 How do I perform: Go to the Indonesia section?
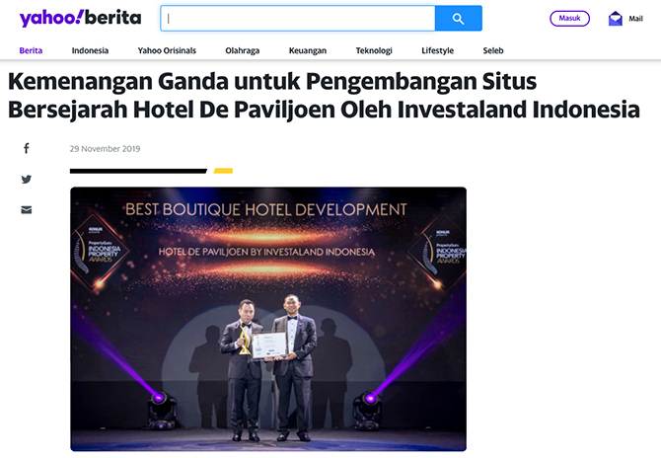[x=90, y=50]
